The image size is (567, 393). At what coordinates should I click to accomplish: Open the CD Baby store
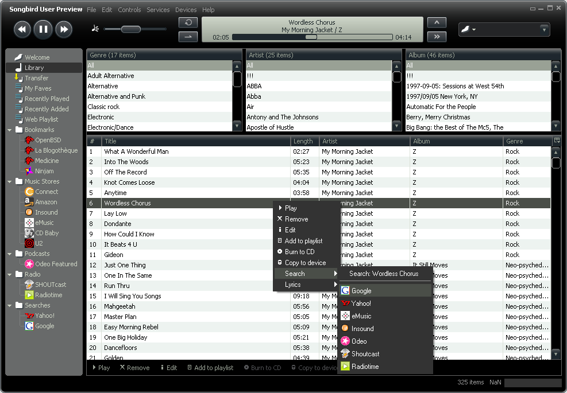click(x=47, y=233)
